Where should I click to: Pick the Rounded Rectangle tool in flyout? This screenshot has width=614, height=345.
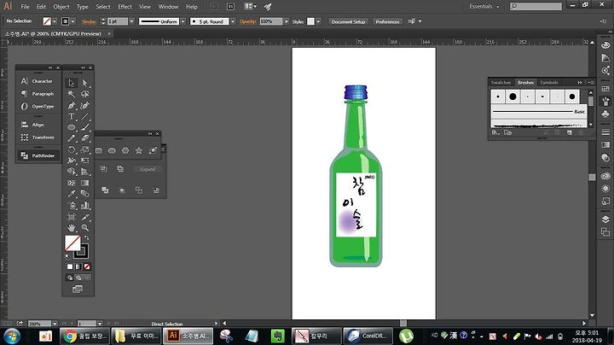pyautogui.click(x=99, y=150)
